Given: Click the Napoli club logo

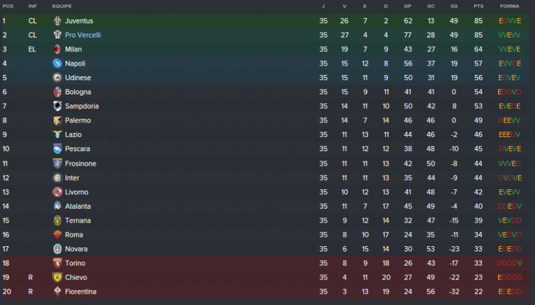Looking at the screenshot, I should coord(58,64).
